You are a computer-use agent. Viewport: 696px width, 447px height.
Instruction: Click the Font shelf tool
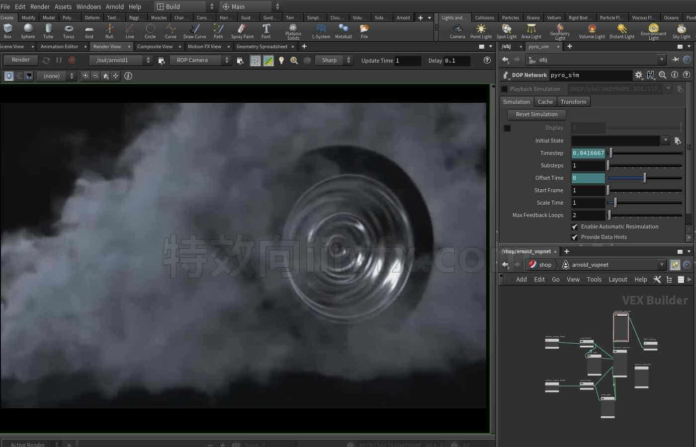266,31
